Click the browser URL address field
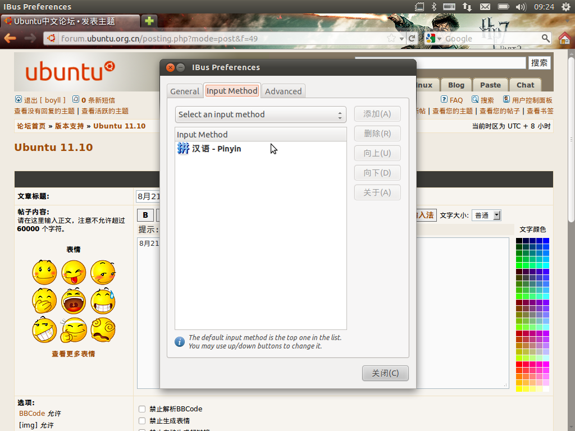Image resolution: width=575 pixels, height=431 pixels. coord(223,39)
